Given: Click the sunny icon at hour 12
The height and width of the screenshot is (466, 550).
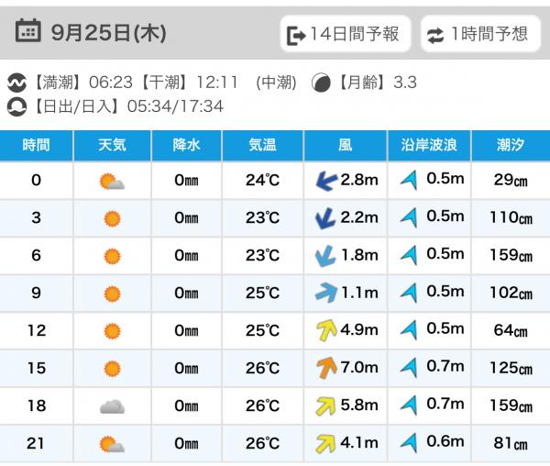Looking at the screenshot, I should click(112, 331).
